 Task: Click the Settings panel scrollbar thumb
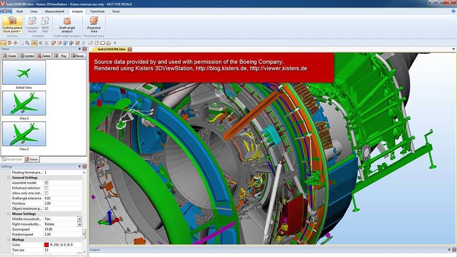84,234
